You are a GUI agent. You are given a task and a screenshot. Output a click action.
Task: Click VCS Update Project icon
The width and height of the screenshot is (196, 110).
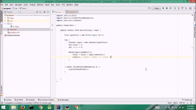click(x=175, y=8)
